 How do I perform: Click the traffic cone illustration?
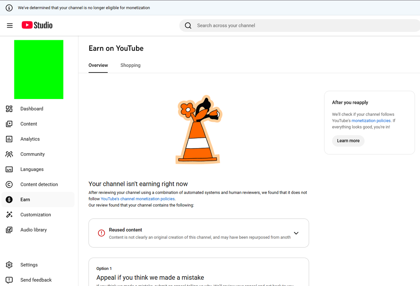198,130
